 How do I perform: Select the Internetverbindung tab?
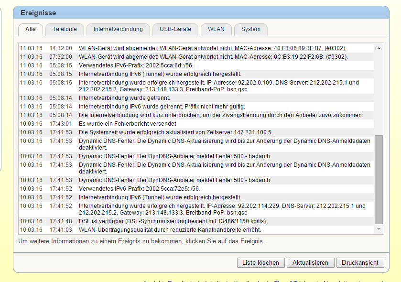tap(118, 29)
